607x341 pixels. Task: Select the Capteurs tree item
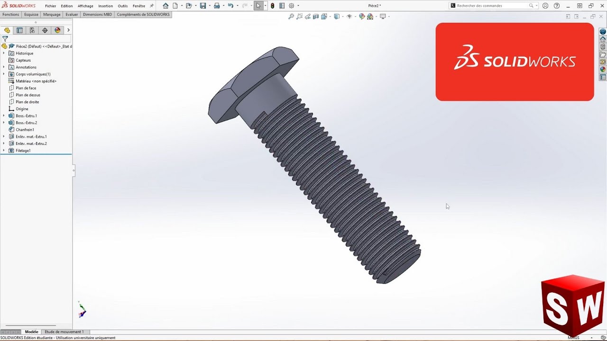(x=23, y=60)
